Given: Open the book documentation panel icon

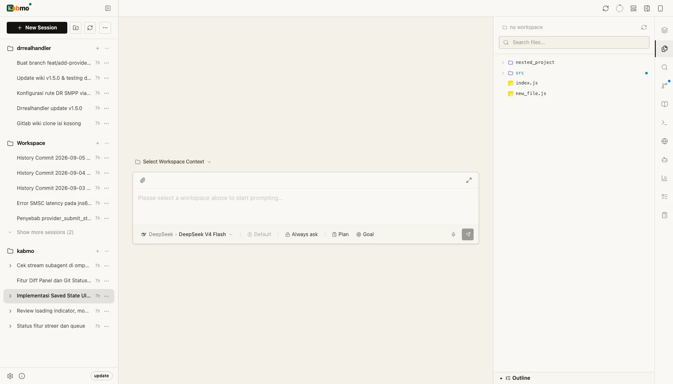Looking at the screenshot, I should (x=665, y=104).
